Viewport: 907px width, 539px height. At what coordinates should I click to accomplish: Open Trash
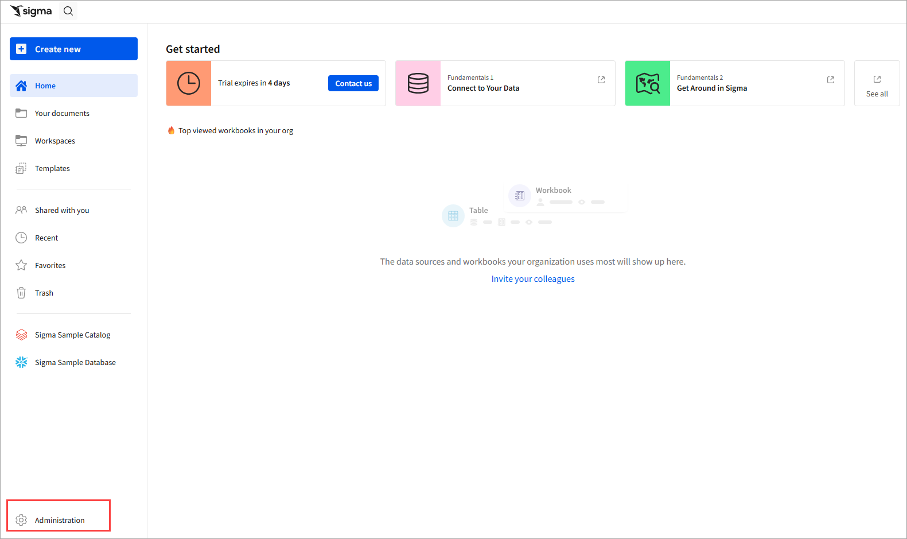73,293
